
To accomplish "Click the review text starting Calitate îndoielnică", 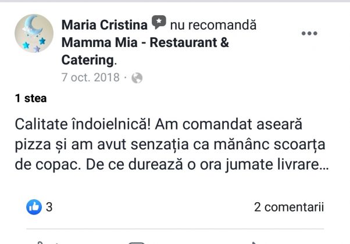I will [172, 144].
